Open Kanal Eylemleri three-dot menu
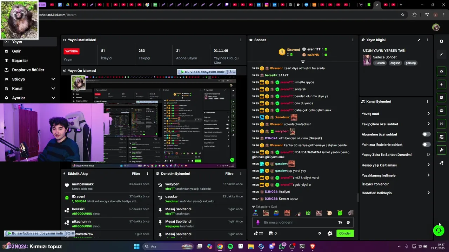This screenshot has height=252, width=449. (427, 101)
